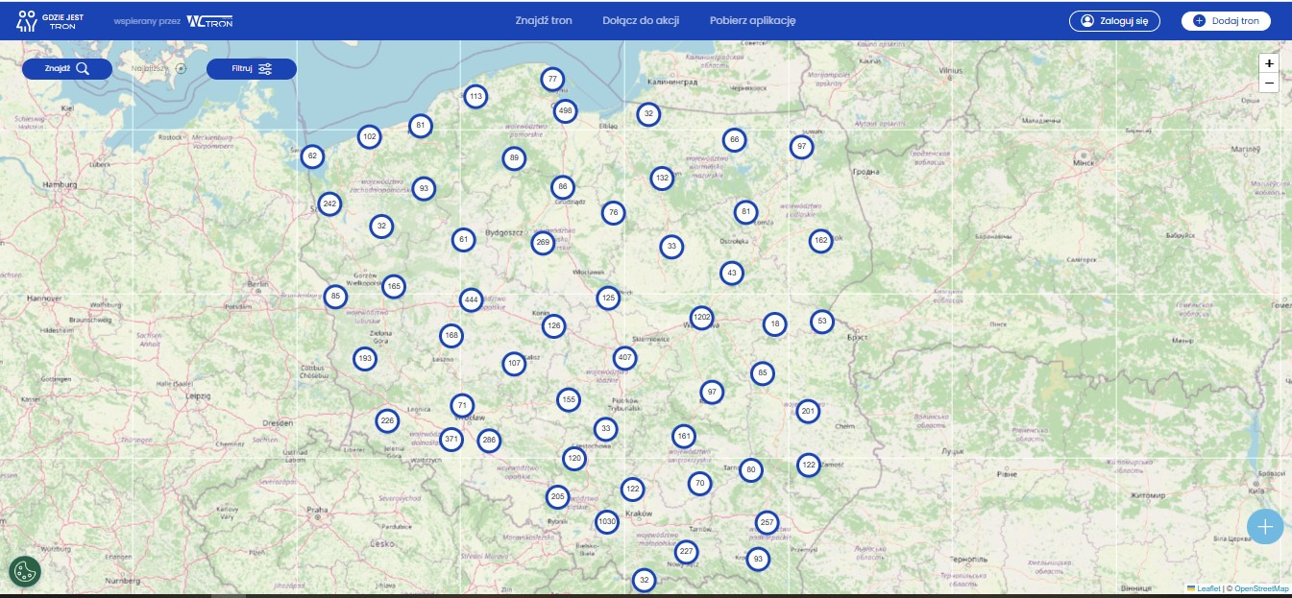Select the cluster marker labeled 76
The height and width of the screenshot is (598, 1292).
[x=613, y=213]
